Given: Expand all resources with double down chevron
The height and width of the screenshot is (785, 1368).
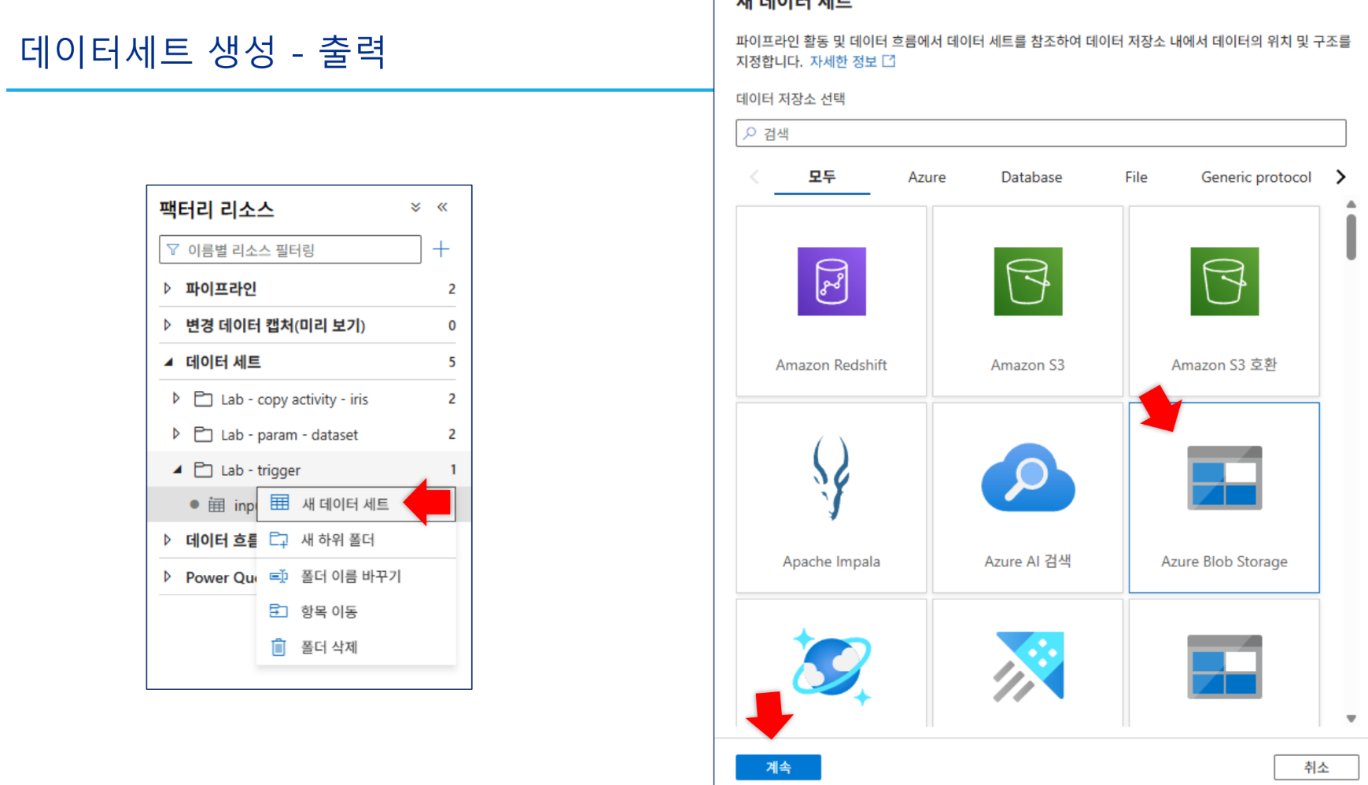Looking at the screenshot, I should (x=415, y=207).
